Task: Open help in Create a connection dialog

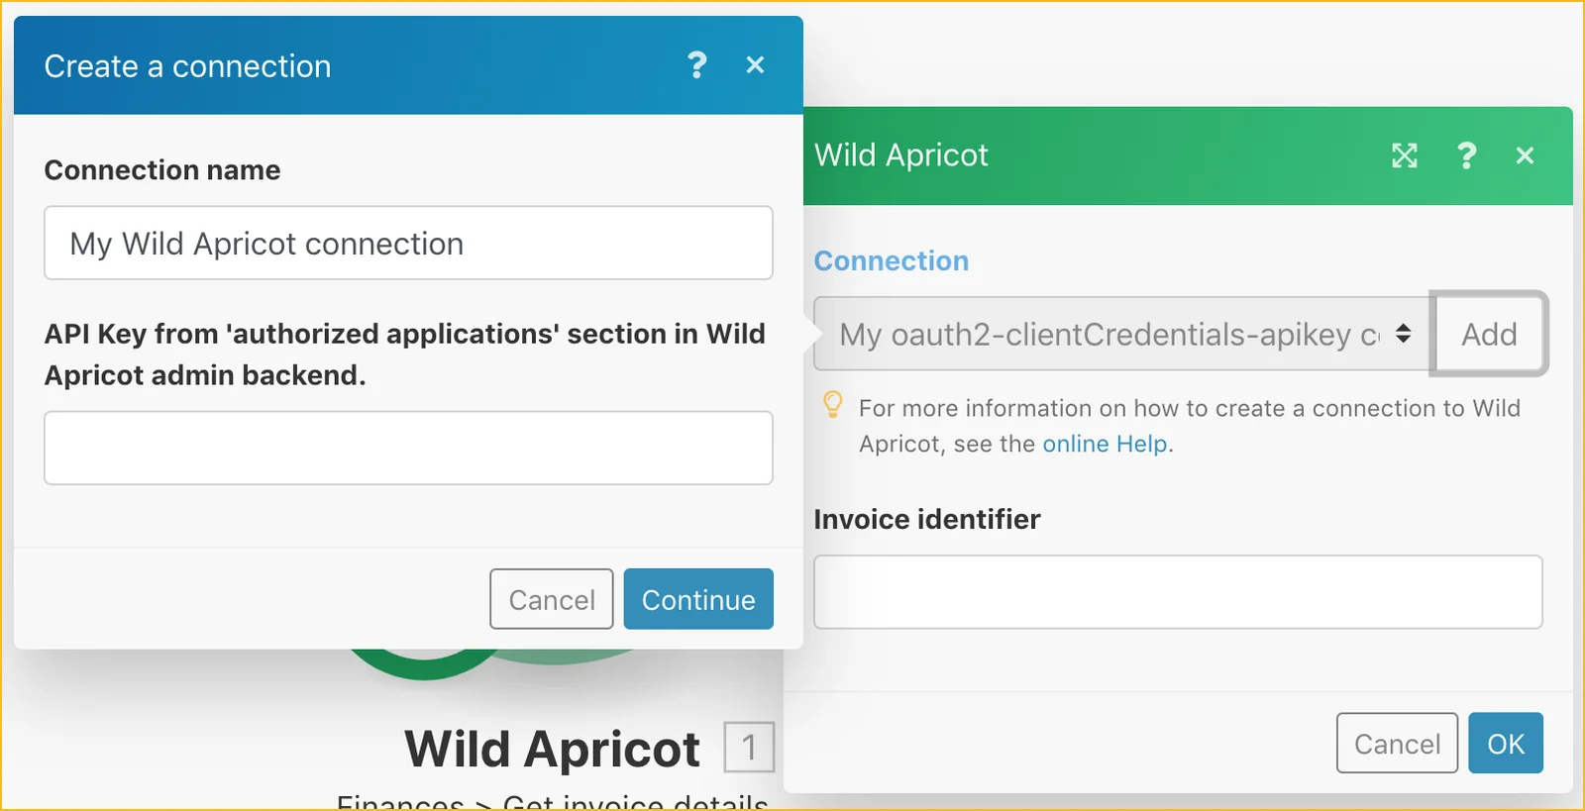Action: click(x=697, y=65)
